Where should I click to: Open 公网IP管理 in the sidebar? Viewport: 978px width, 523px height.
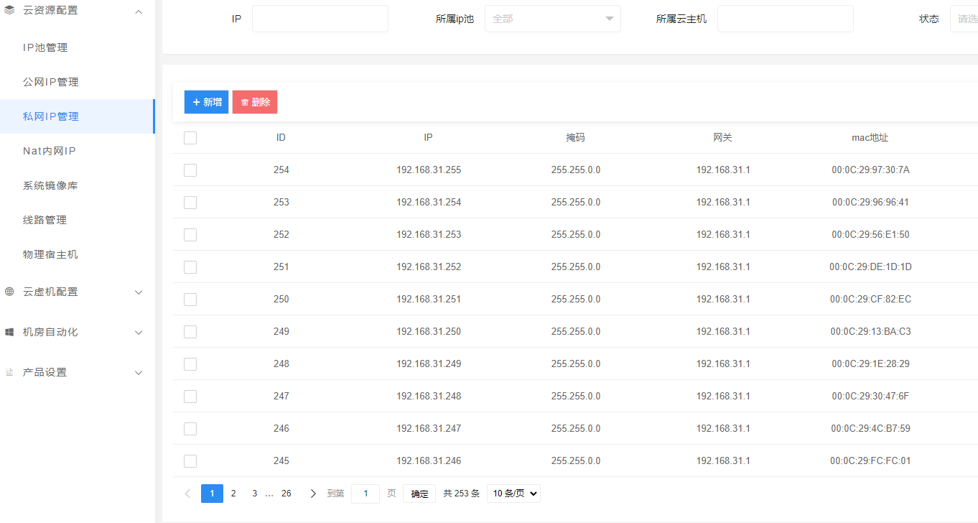tap(51, 82)
